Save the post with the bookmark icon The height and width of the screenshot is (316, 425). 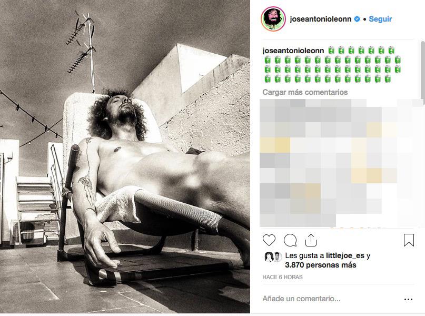point(409,240)
